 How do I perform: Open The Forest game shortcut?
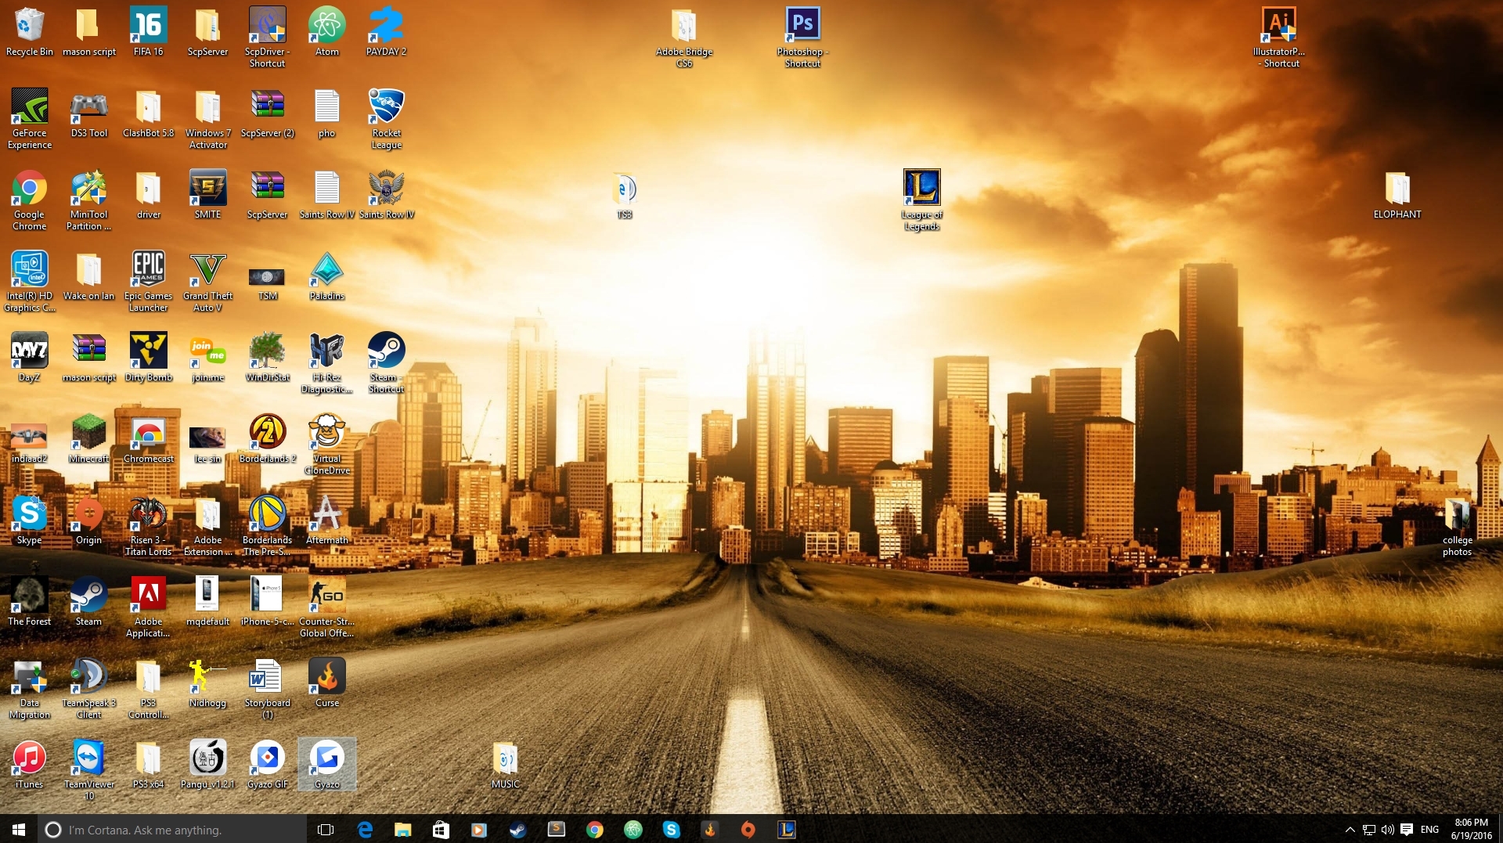pos(29,602)
